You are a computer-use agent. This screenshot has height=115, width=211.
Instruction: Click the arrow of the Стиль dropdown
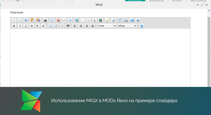[115, 26]
